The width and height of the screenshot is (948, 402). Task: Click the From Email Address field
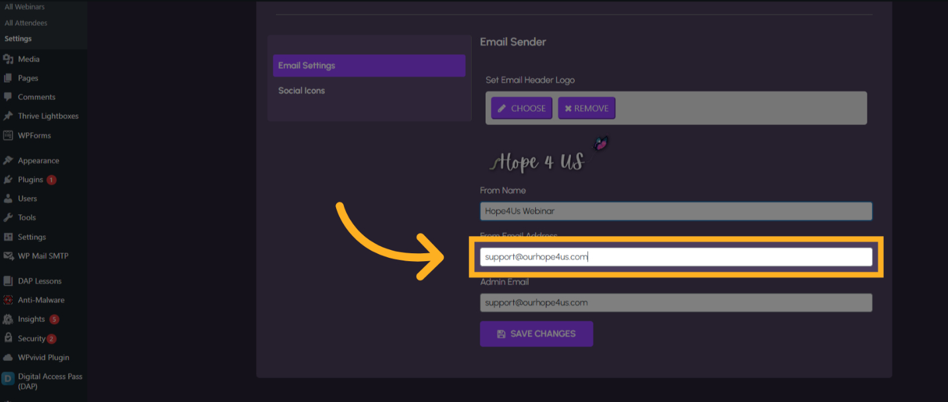click(675, 257)
